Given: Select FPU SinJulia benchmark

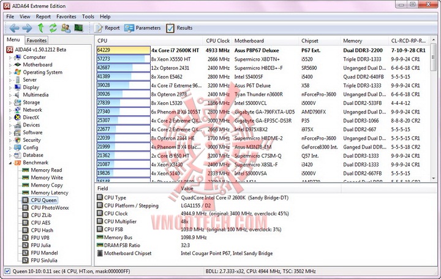Looking at the screenshot, I should [44, 261].
